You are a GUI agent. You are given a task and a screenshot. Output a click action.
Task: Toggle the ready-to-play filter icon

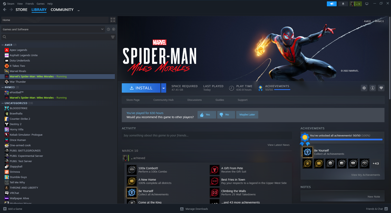[x=114, y=29]
